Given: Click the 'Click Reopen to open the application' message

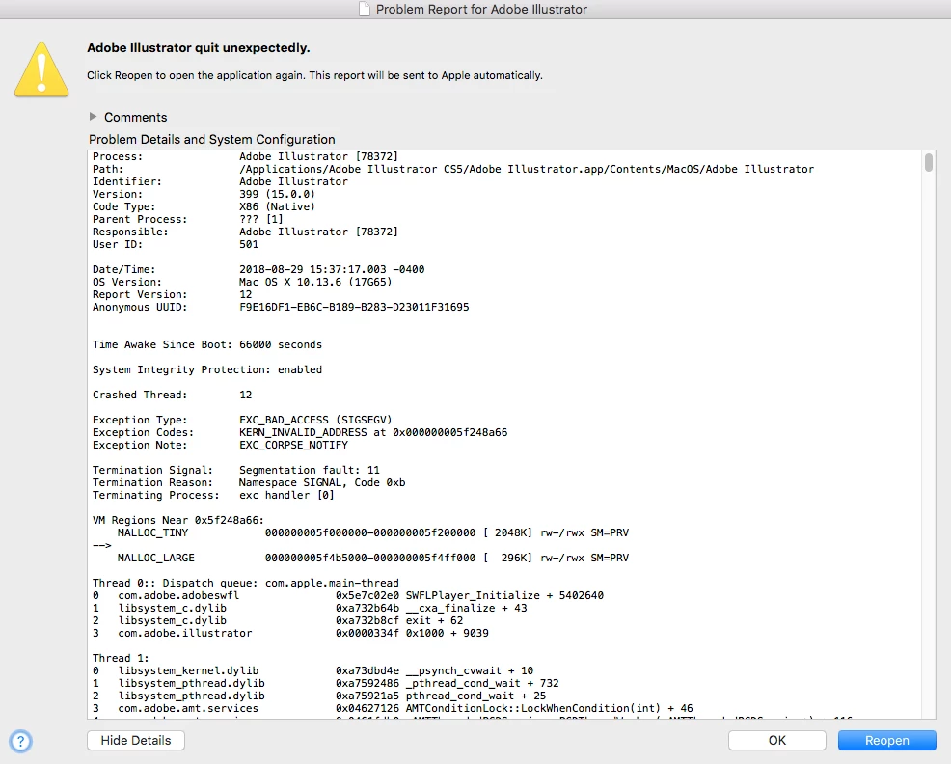Looking at the screenshot, I should (x=314, y=75).
